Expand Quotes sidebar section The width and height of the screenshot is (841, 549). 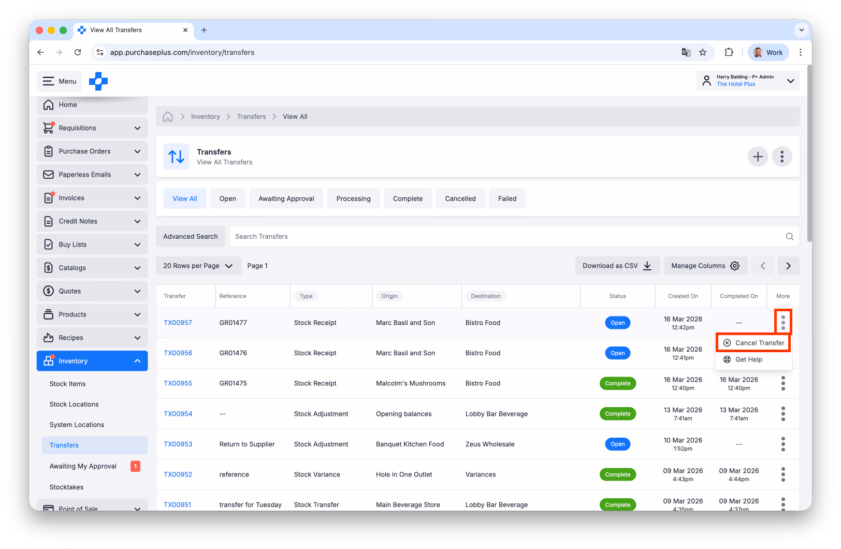[92, 291]
